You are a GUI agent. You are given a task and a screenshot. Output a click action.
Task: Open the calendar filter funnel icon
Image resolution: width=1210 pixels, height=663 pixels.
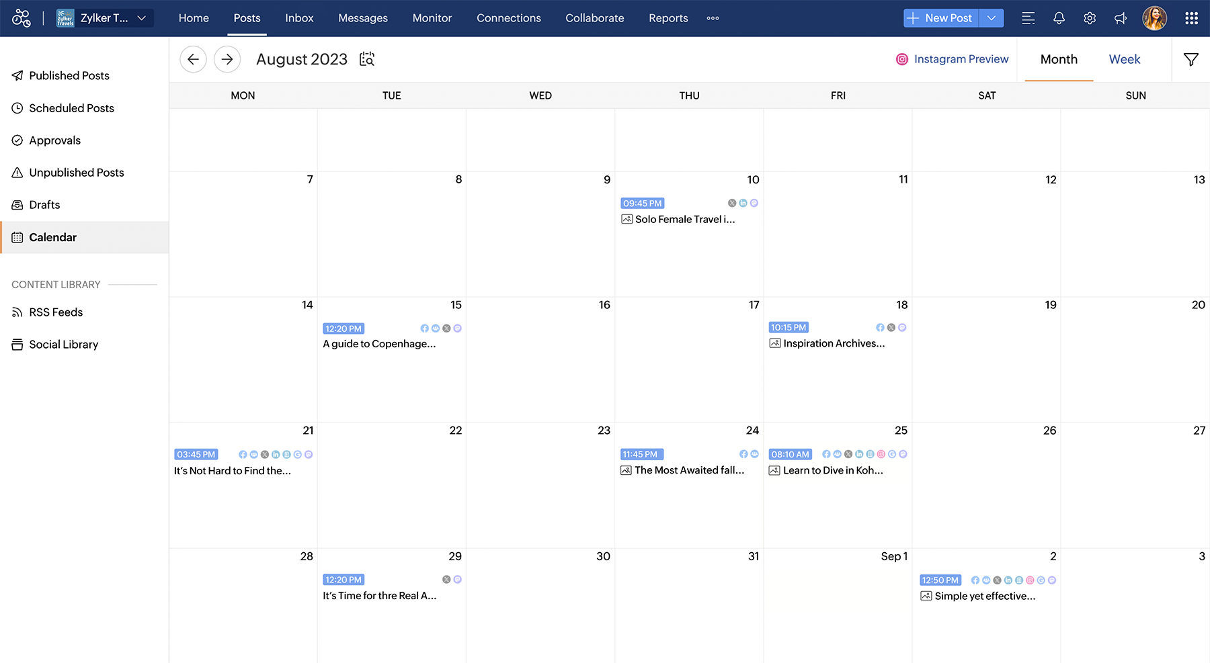pyautogui.click(x=1191, y=59)
